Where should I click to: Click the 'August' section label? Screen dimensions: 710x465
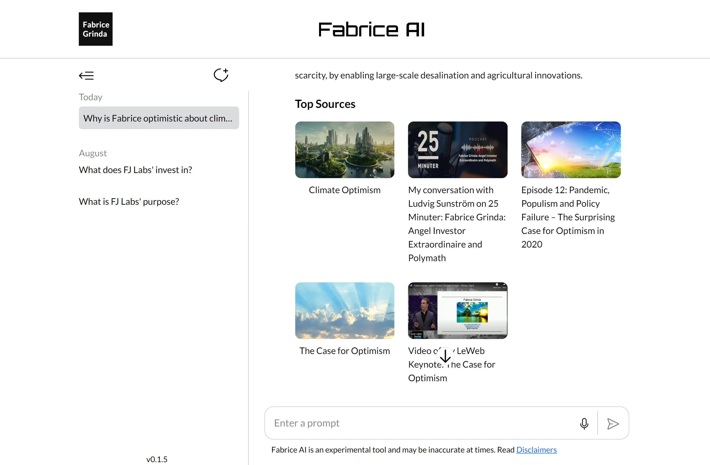(x=93, y=153)
